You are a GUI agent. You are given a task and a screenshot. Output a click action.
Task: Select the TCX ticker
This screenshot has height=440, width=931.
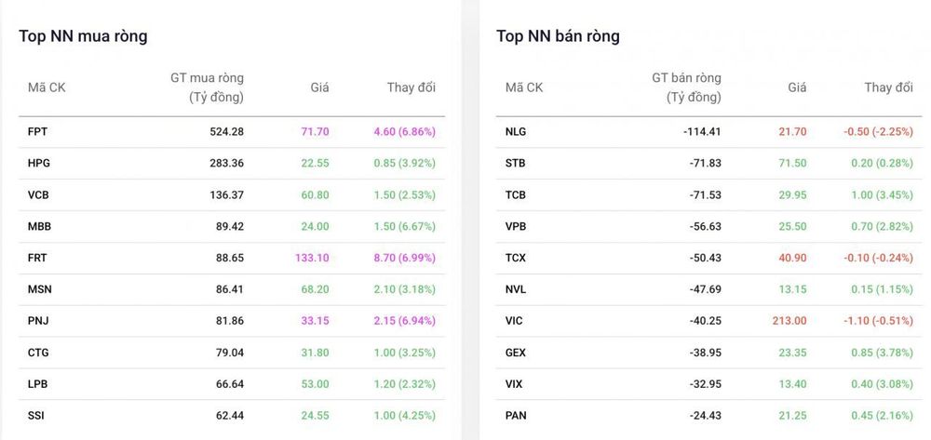(x=516, y=258)
